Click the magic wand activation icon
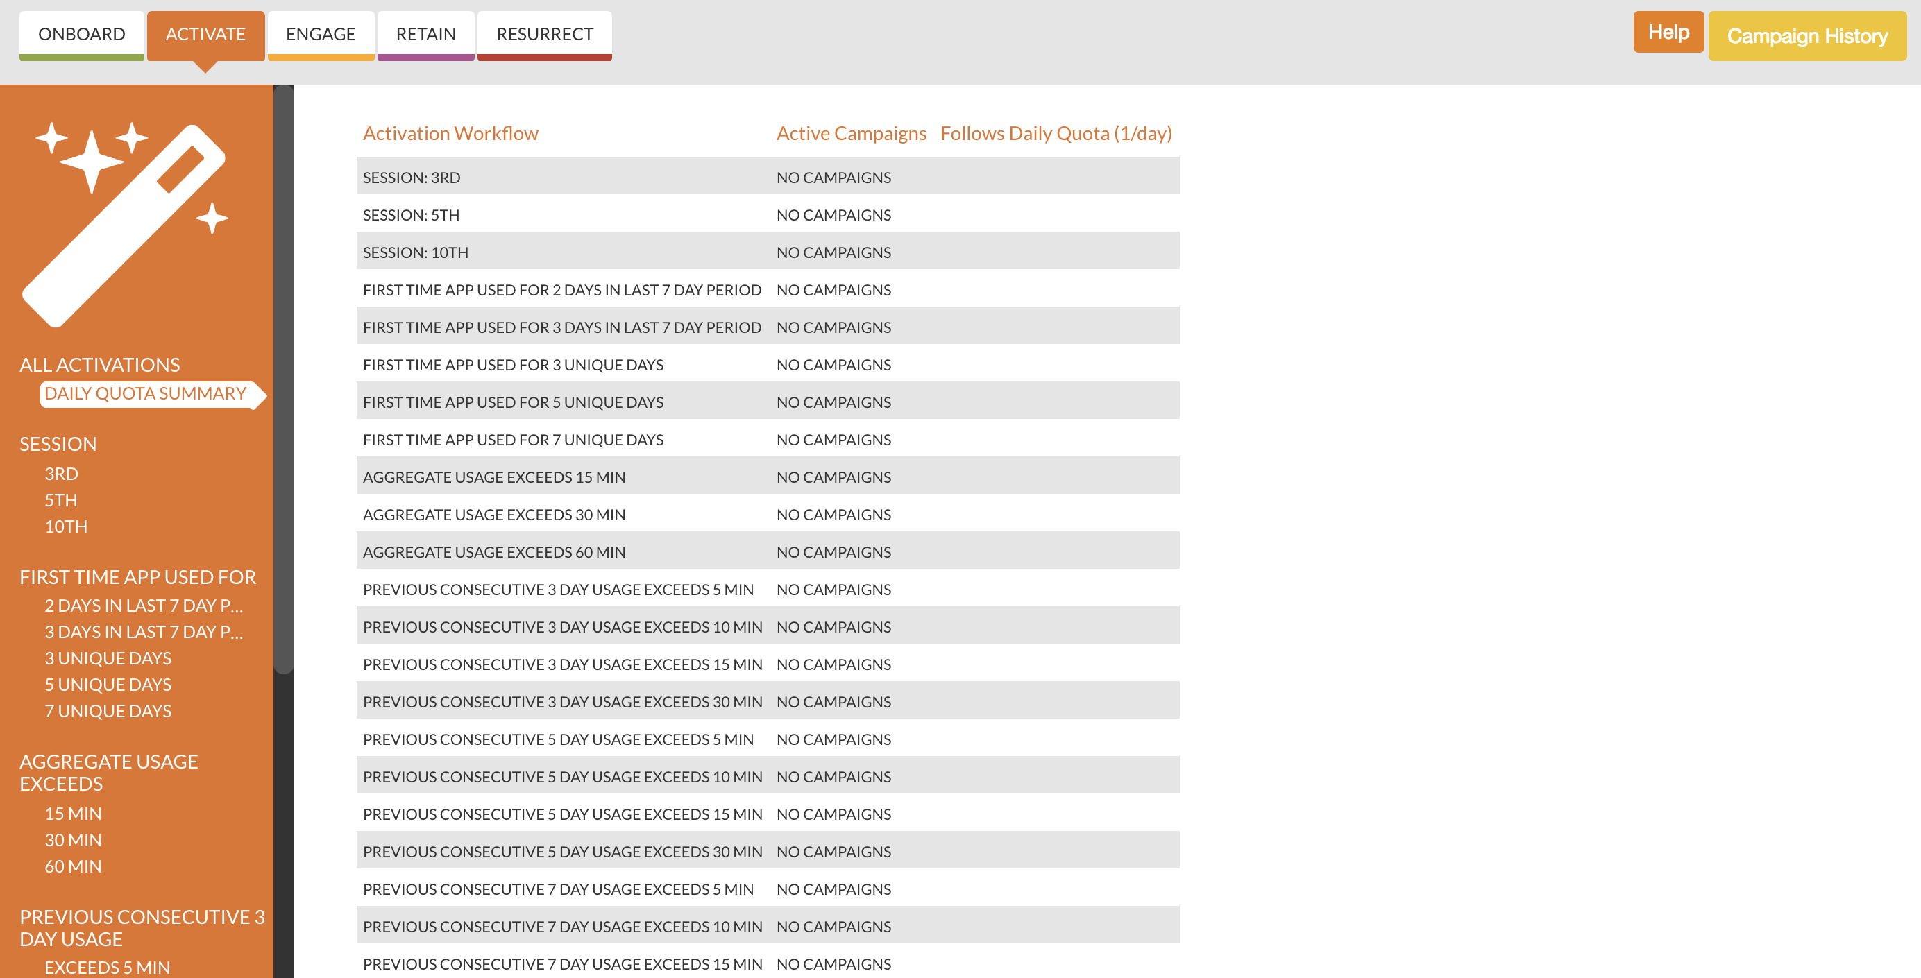The height and width of the screenshot is (978, 1921). [126, 224]
